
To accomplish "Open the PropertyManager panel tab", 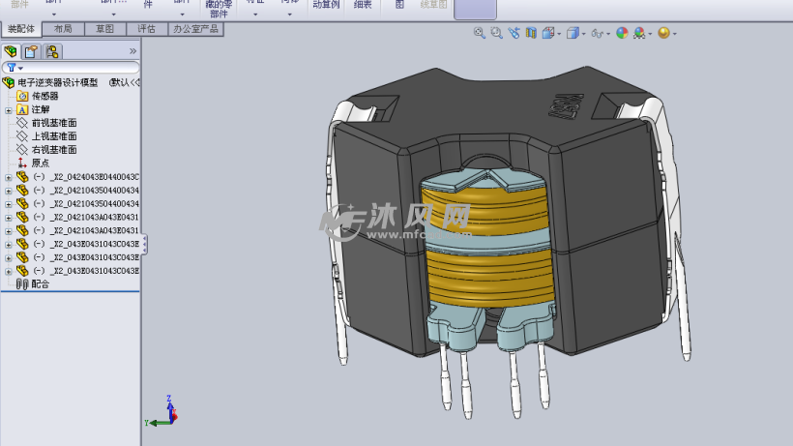I will point(31,51).
